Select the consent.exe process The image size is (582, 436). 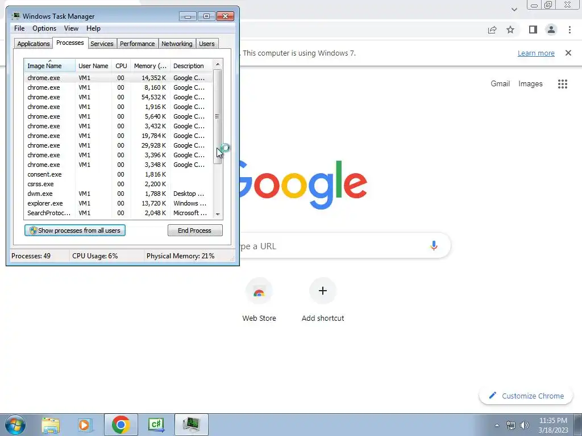[118, 174]
